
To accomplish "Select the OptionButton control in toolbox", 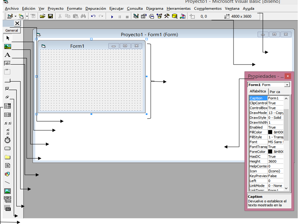I will [x=7, y=97].
